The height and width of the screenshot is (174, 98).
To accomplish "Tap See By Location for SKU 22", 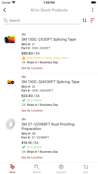I will 32,110.
